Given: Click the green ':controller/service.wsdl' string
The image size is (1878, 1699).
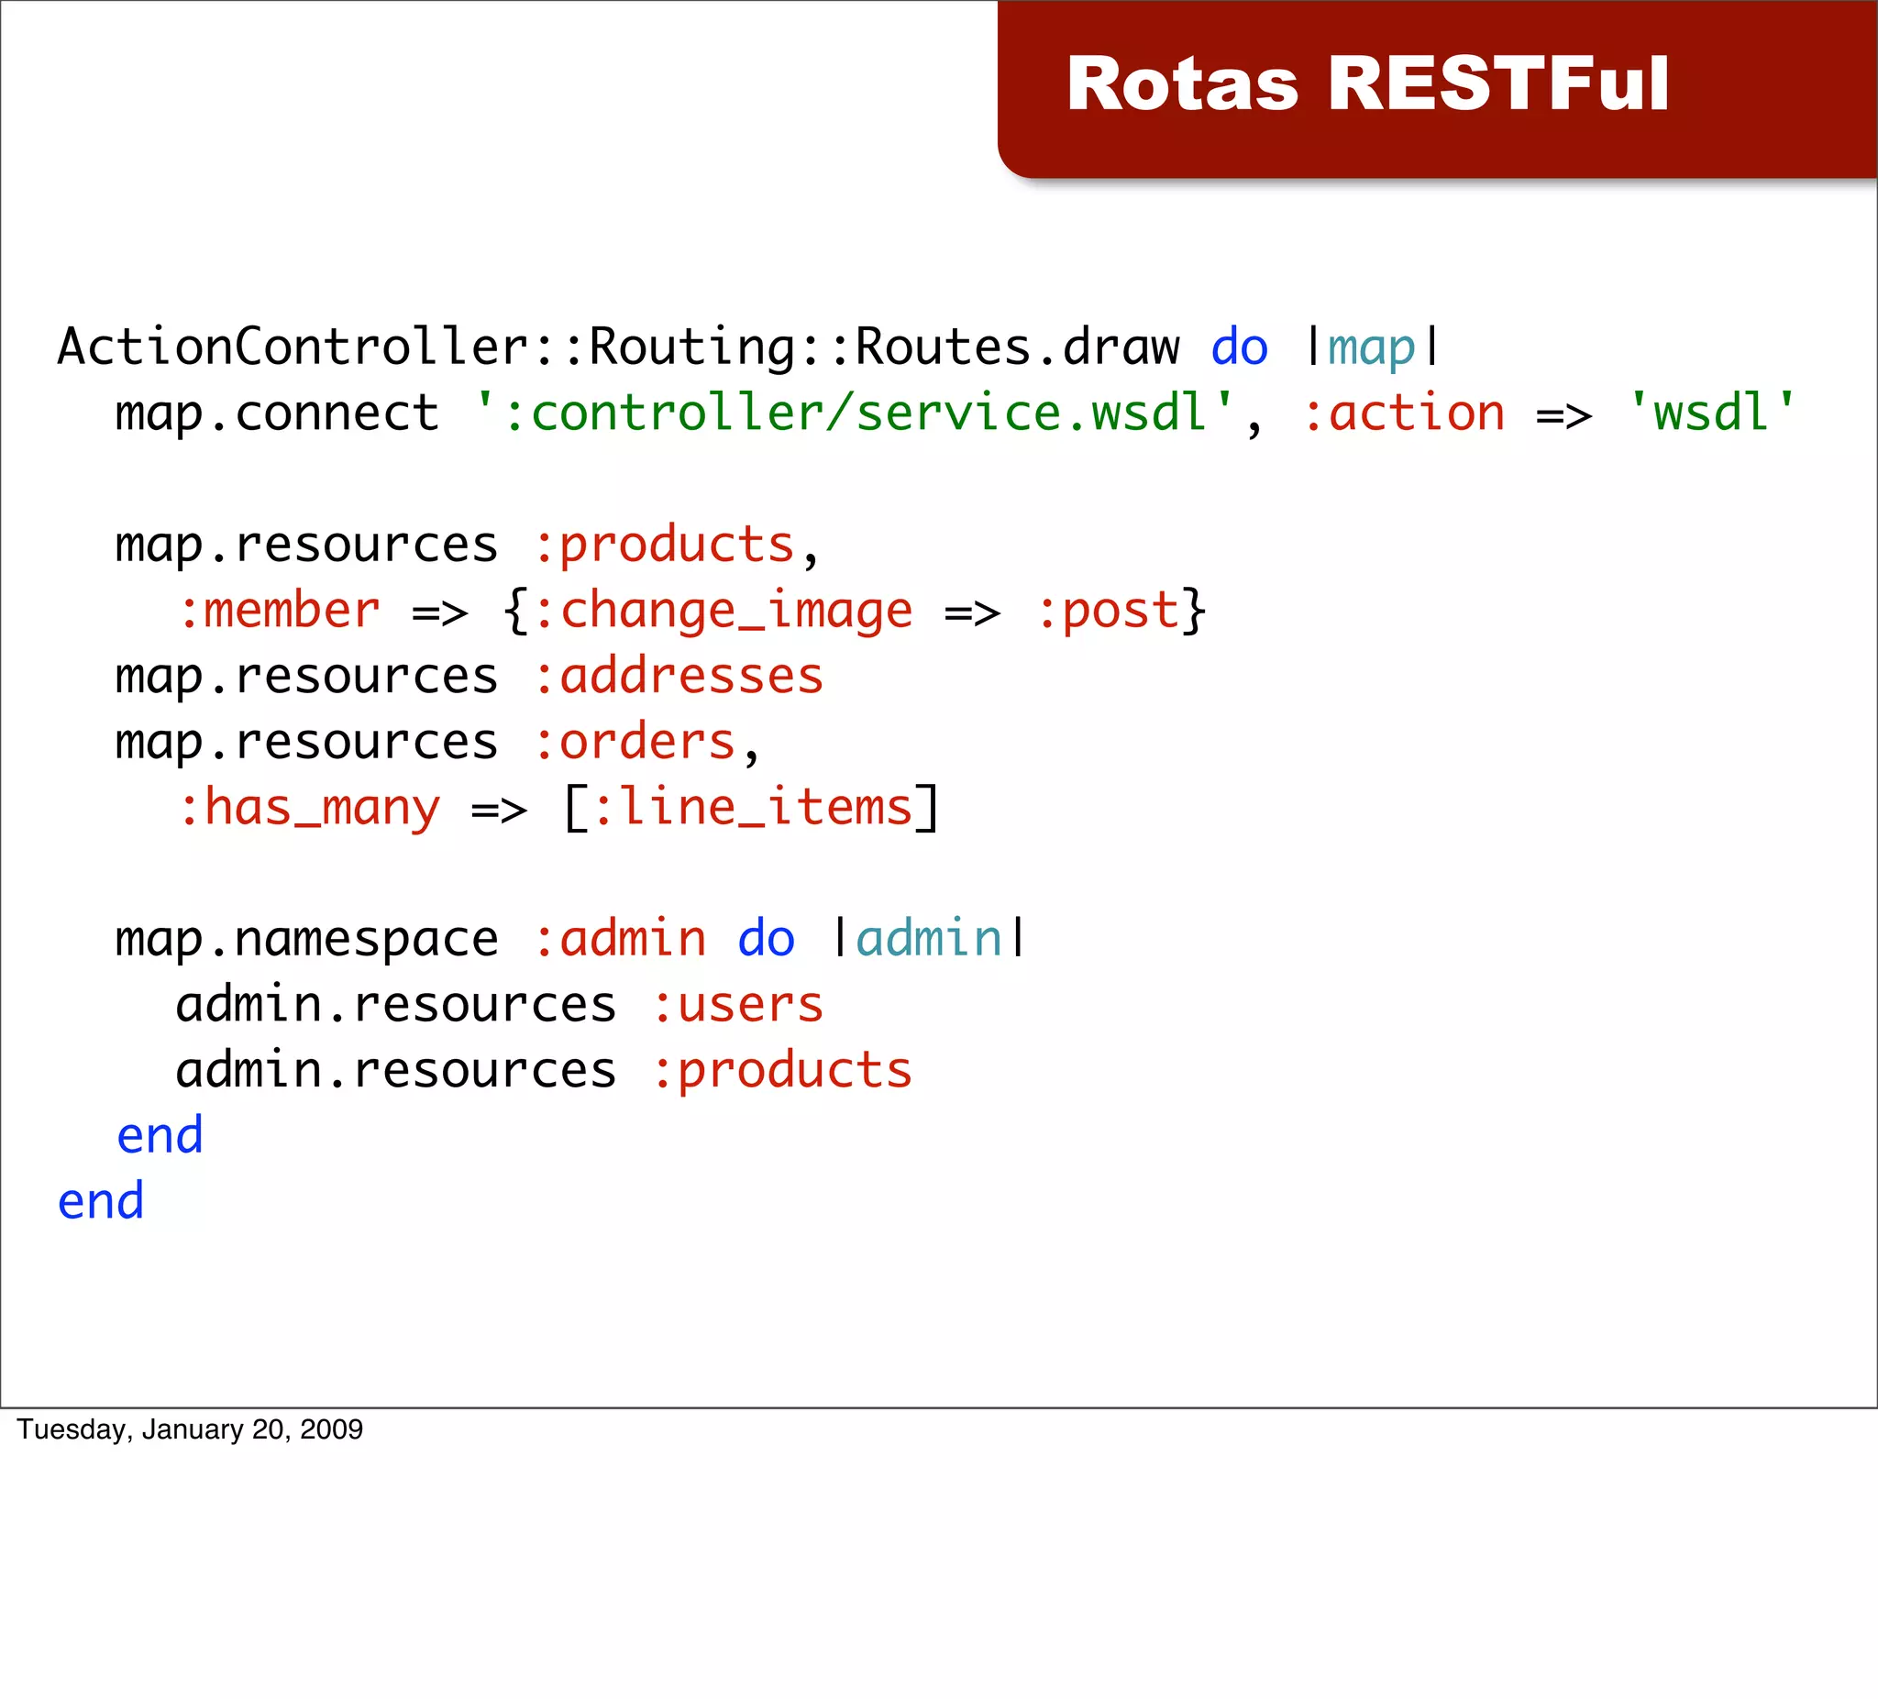Looking at the screenshot, I should (855, 414).
